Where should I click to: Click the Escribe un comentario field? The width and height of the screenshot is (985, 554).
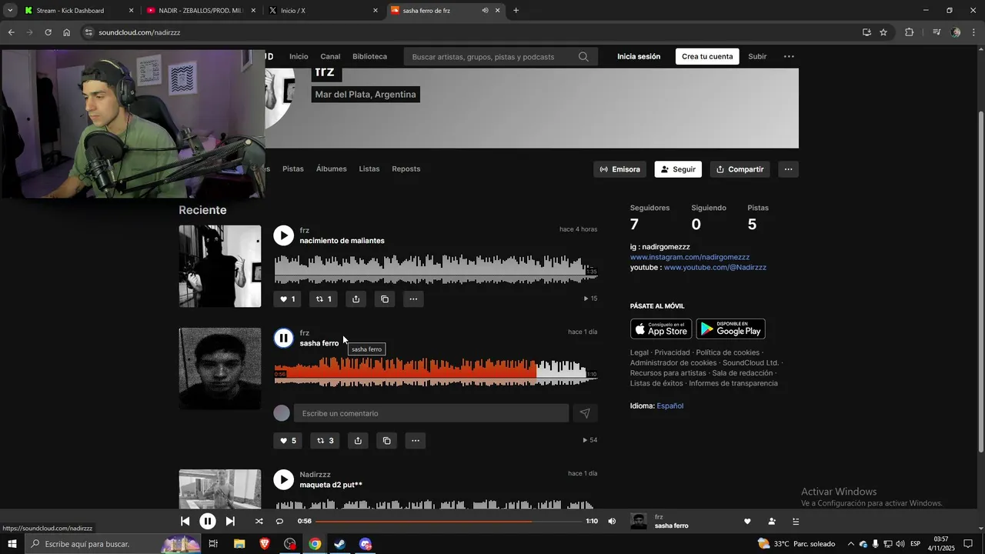[x=431, y=413]
